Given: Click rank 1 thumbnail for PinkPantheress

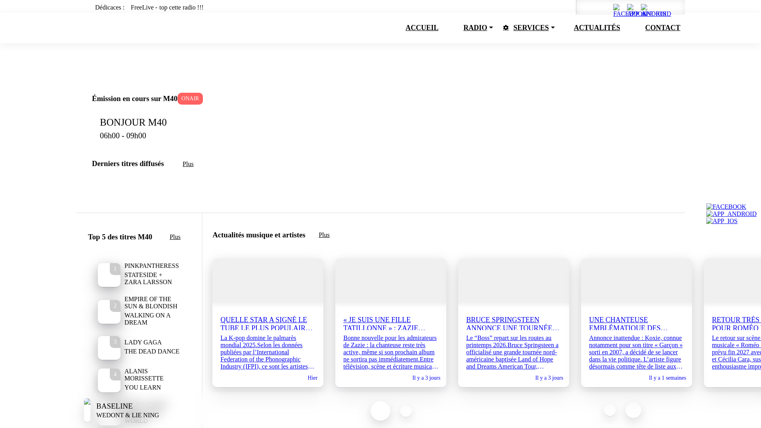Looking at the screenshot, I should (109, 275).
